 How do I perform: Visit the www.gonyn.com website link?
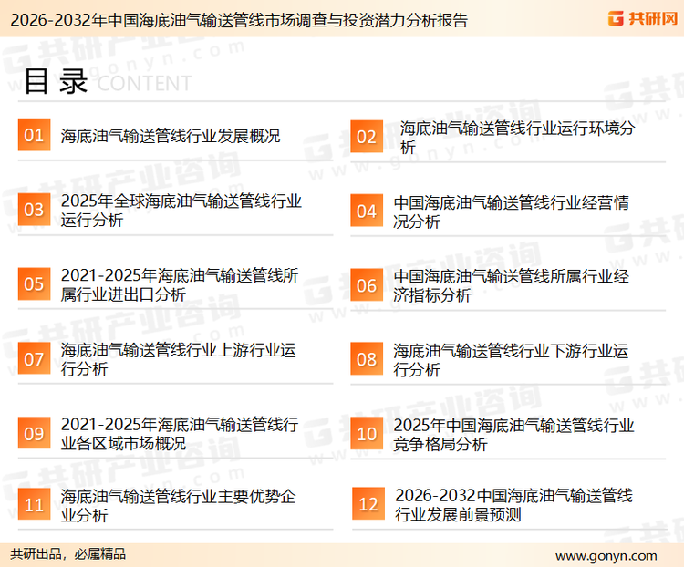pos(606,554)
